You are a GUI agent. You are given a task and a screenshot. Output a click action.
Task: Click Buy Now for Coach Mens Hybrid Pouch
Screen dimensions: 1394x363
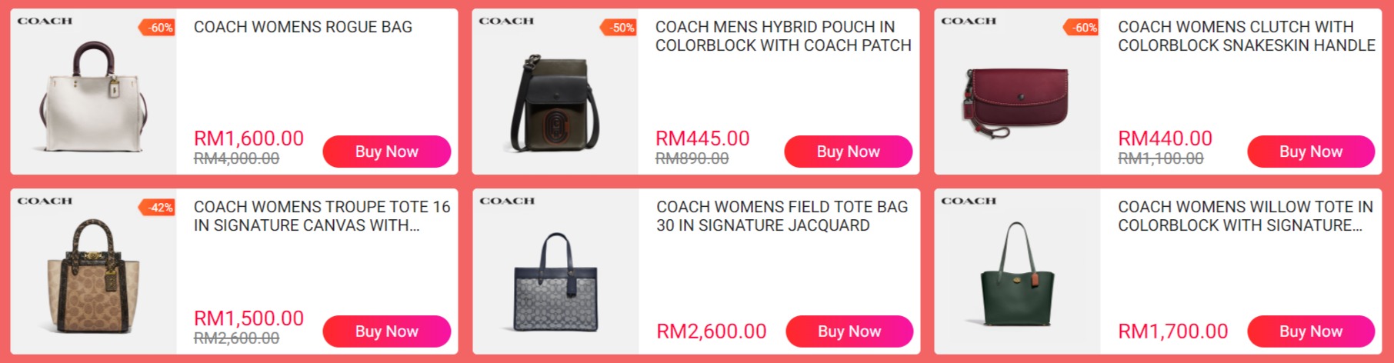point(849,152)
